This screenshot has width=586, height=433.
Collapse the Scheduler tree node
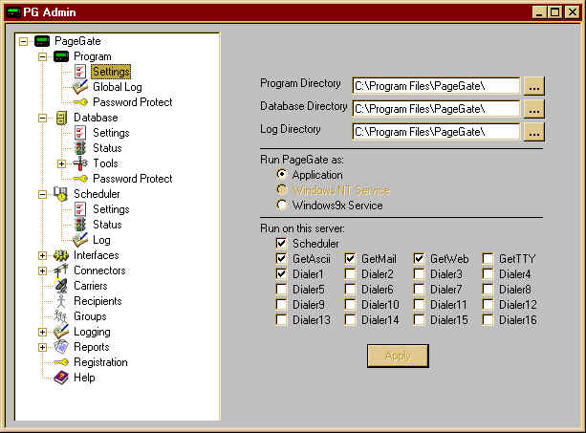[x=42, y=194]
